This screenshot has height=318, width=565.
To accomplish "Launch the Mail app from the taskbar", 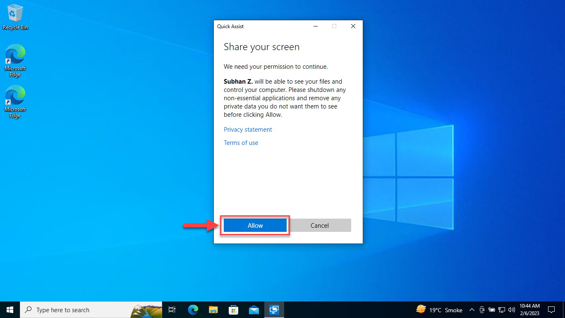I will (254, 309).
